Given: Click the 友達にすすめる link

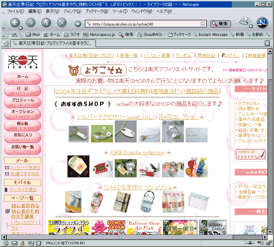Looking at the screenshot, I should 25,174.
